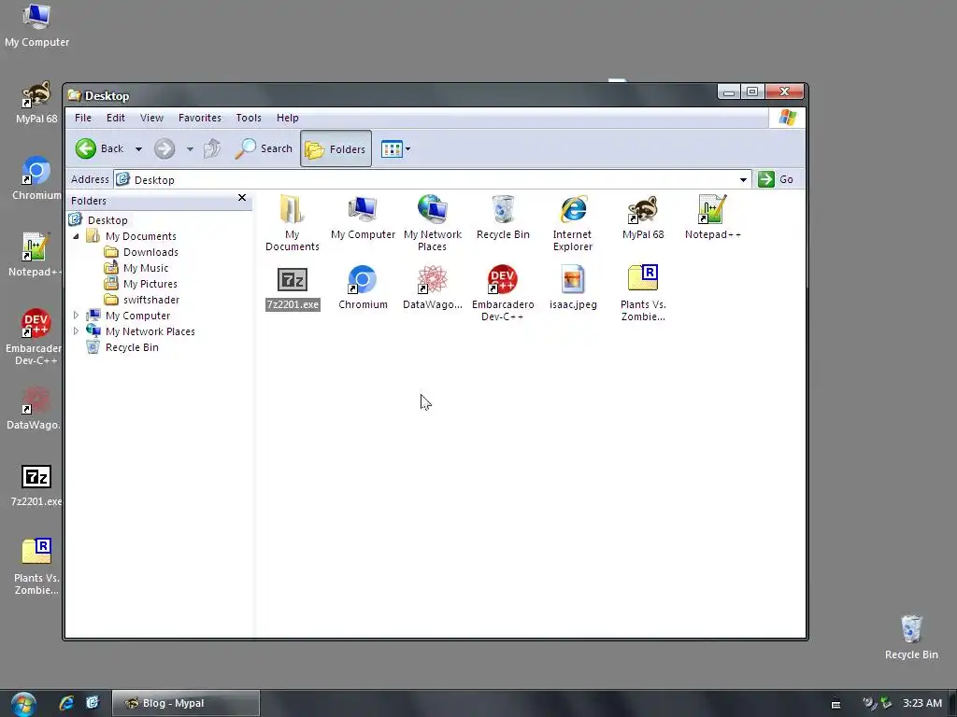Select My Documents in folder tree
This screenshot has width=957, height=717.
click(x=140, y=236)
